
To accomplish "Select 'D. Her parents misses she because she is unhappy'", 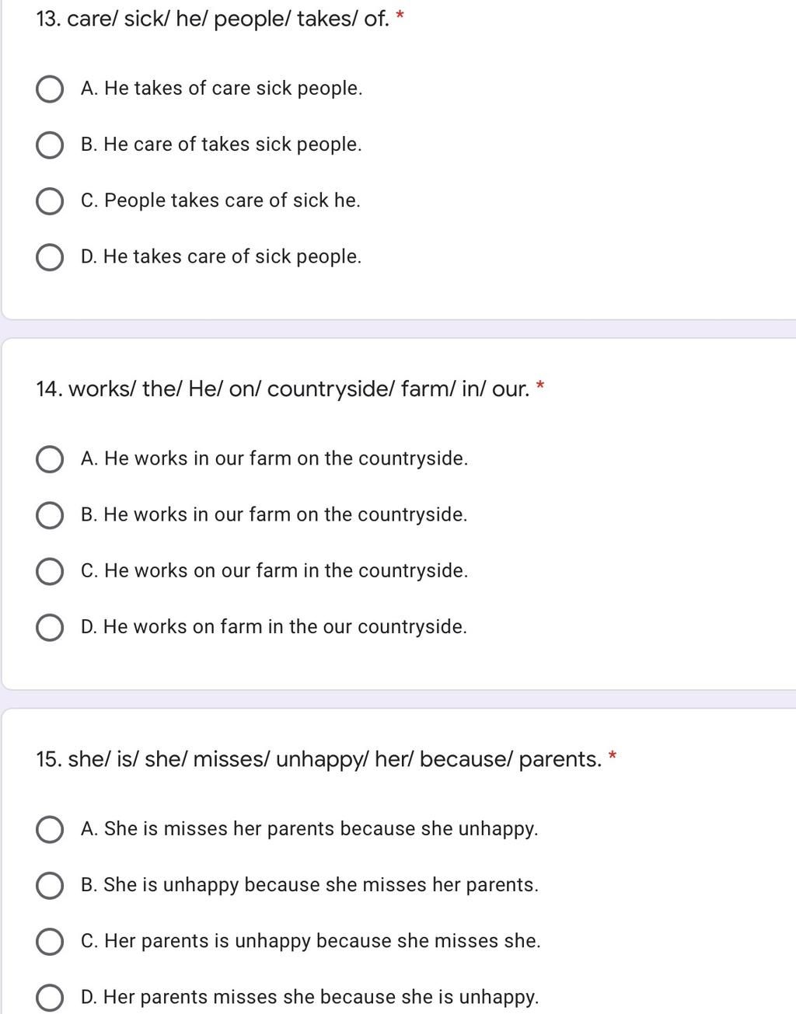I will [50, 997].
